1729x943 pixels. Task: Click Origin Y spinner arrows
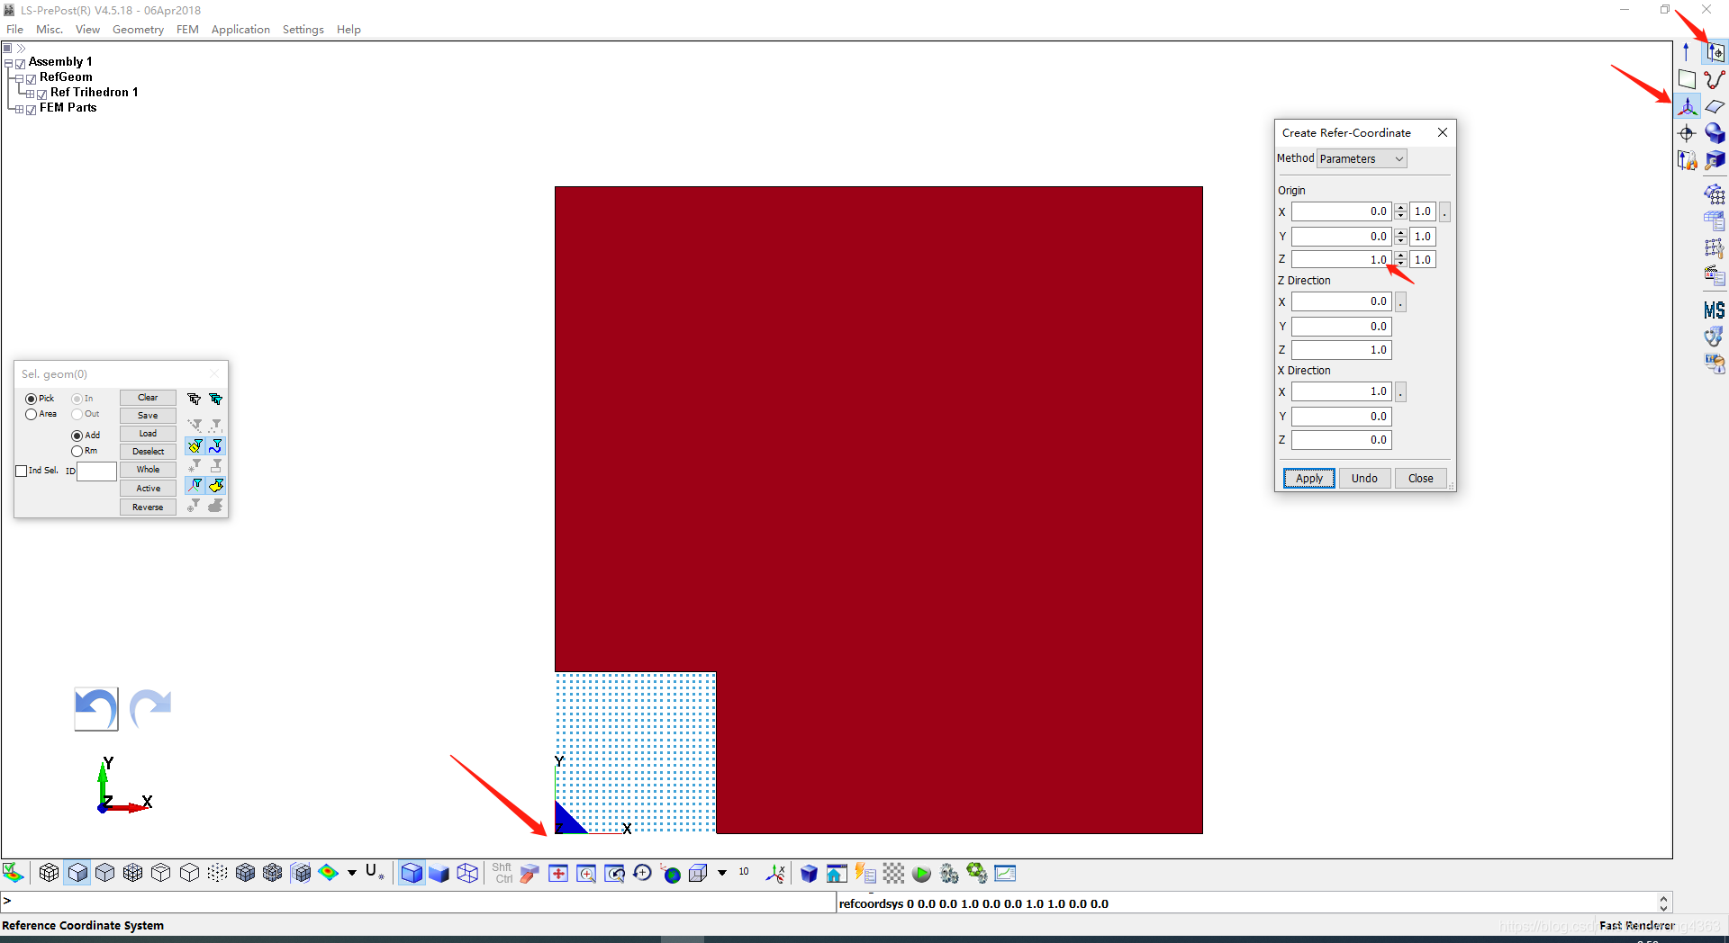(x=1400, y=237)
